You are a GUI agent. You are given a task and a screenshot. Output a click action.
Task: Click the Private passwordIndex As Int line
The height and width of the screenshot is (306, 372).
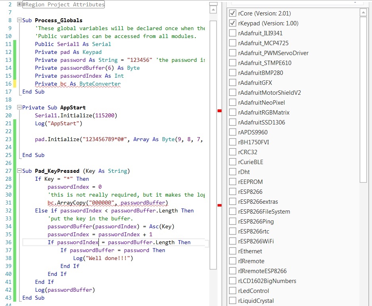(79, 76)
